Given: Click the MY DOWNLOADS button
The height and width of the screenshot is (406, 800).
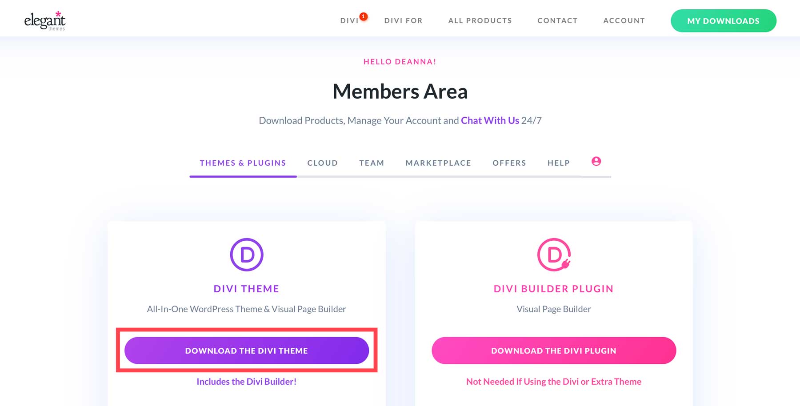Looking at the screenshot, I should click(x=723, y=20).
